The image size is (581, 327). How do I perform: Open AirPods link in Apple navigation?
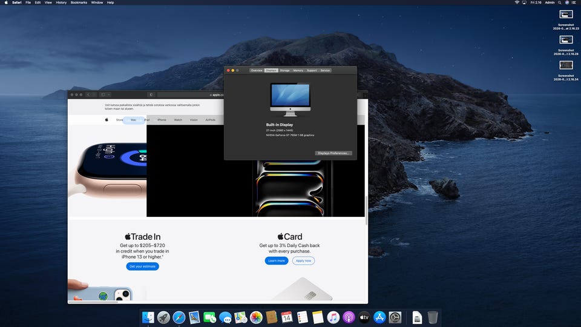210,120
